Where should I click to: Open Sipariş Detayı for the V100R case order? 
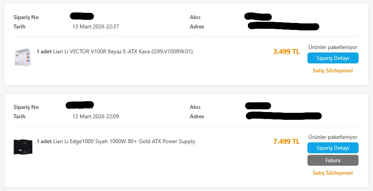coord(333,58)
